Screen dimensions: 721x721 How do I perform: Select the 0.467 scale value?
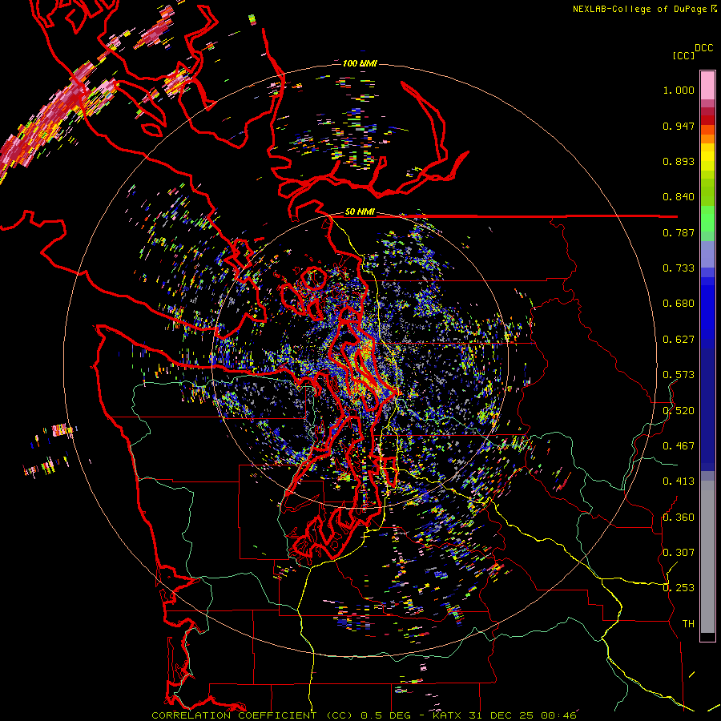[679, 446]
